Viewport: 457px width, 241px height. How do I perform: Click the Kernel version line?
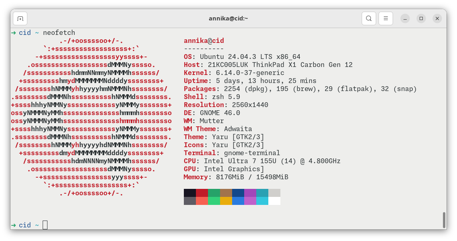point(234,73)
